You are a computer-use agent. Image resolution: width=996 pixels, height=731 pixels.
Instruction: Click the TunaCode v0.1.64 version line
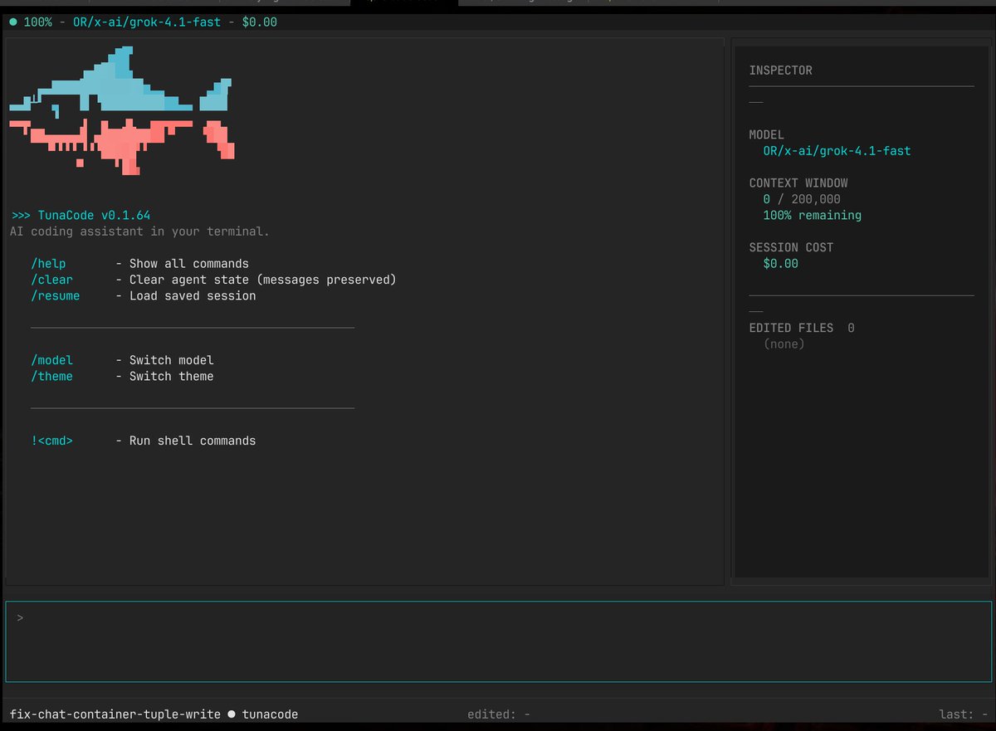pyautogui.click(x=81, y=215)
